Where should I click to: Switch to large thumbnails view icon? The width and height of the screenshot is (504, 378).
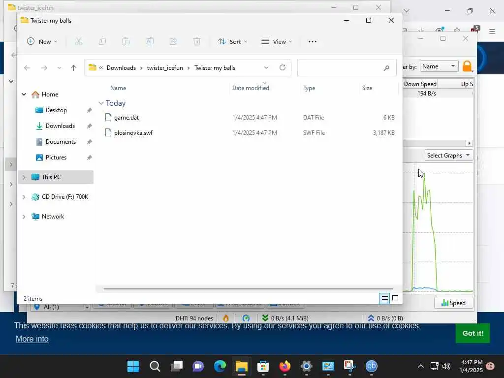tap(395, 299)
